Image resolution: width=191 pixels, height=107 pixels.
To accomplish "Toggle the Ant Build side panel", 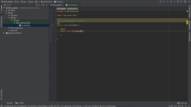I will tap(190, 37).
